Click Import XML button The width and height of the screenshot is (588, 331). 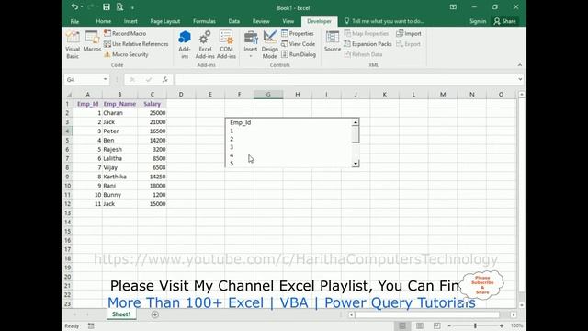coord(409,33)
